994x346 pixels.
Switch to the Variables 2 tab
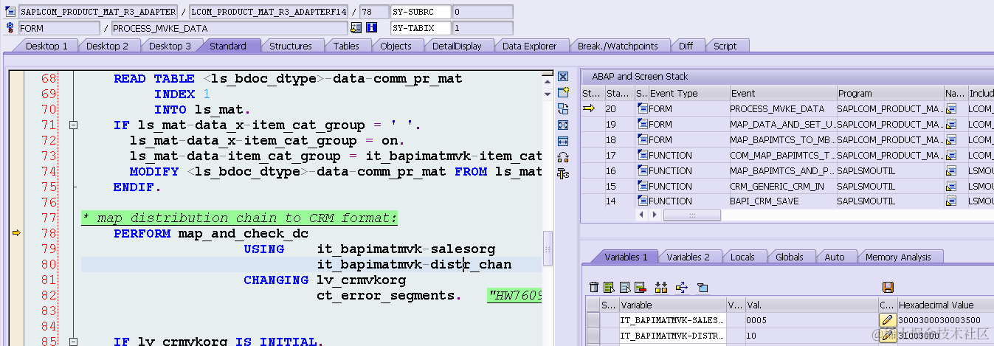point(688,257)
